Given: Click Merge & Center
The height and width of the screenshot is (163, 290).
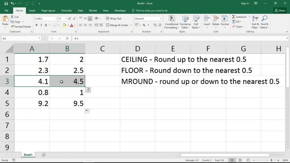Looking at the screenshot, I should tap(117, 25).
